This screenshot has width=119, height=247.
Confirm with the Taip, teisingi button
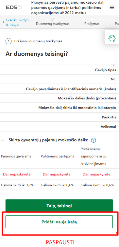pos(59,206)
